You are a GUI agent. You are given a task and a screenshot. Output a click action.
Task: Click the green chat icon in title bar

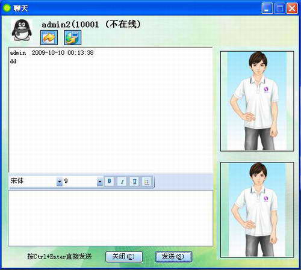pyautogui.click(x=7, y=8)
